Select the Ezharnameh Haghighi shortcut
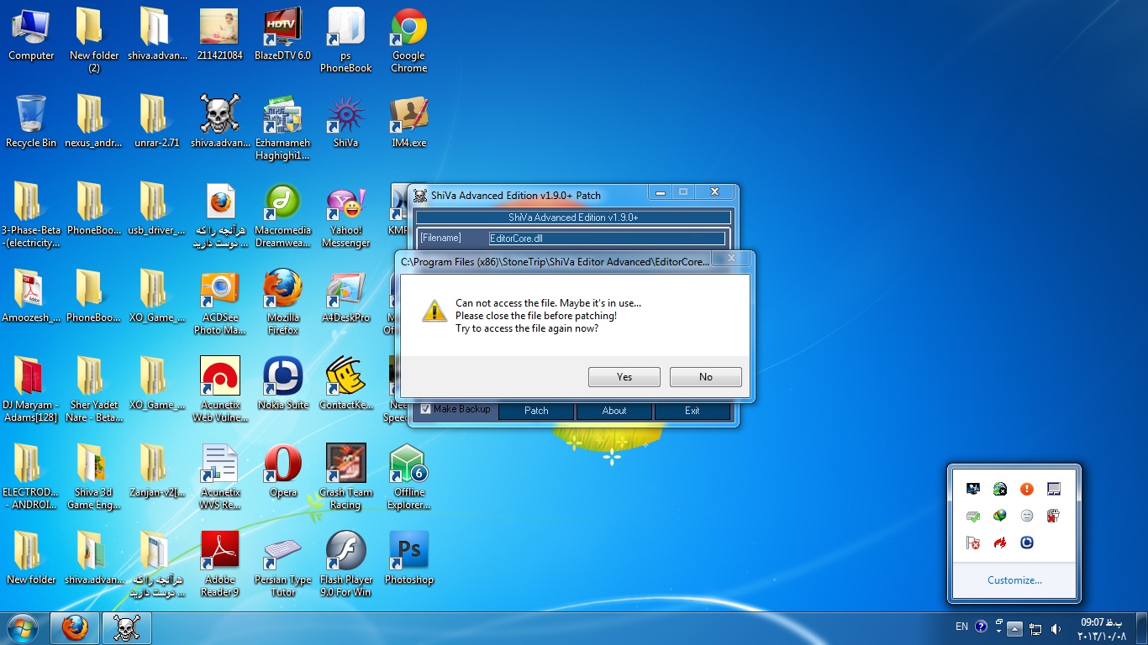 [283, 127]
